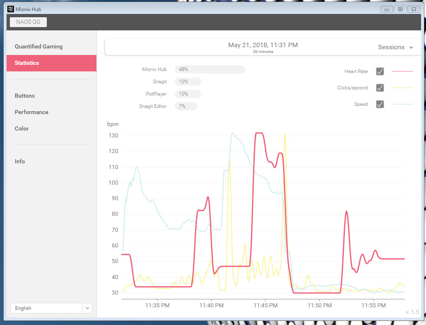Viewport: 426px width, 325px height.
Task: Click the yellow Clicks/second legend line
Action: (x=402, y=88)
